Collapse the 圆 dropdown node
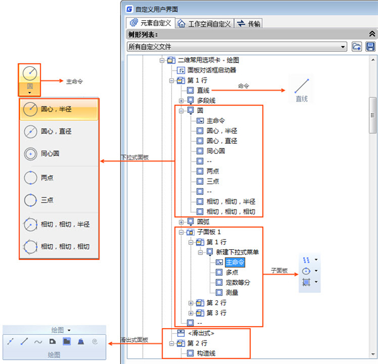The height and width of the screenshot is (364, 378). pos(181,111)
